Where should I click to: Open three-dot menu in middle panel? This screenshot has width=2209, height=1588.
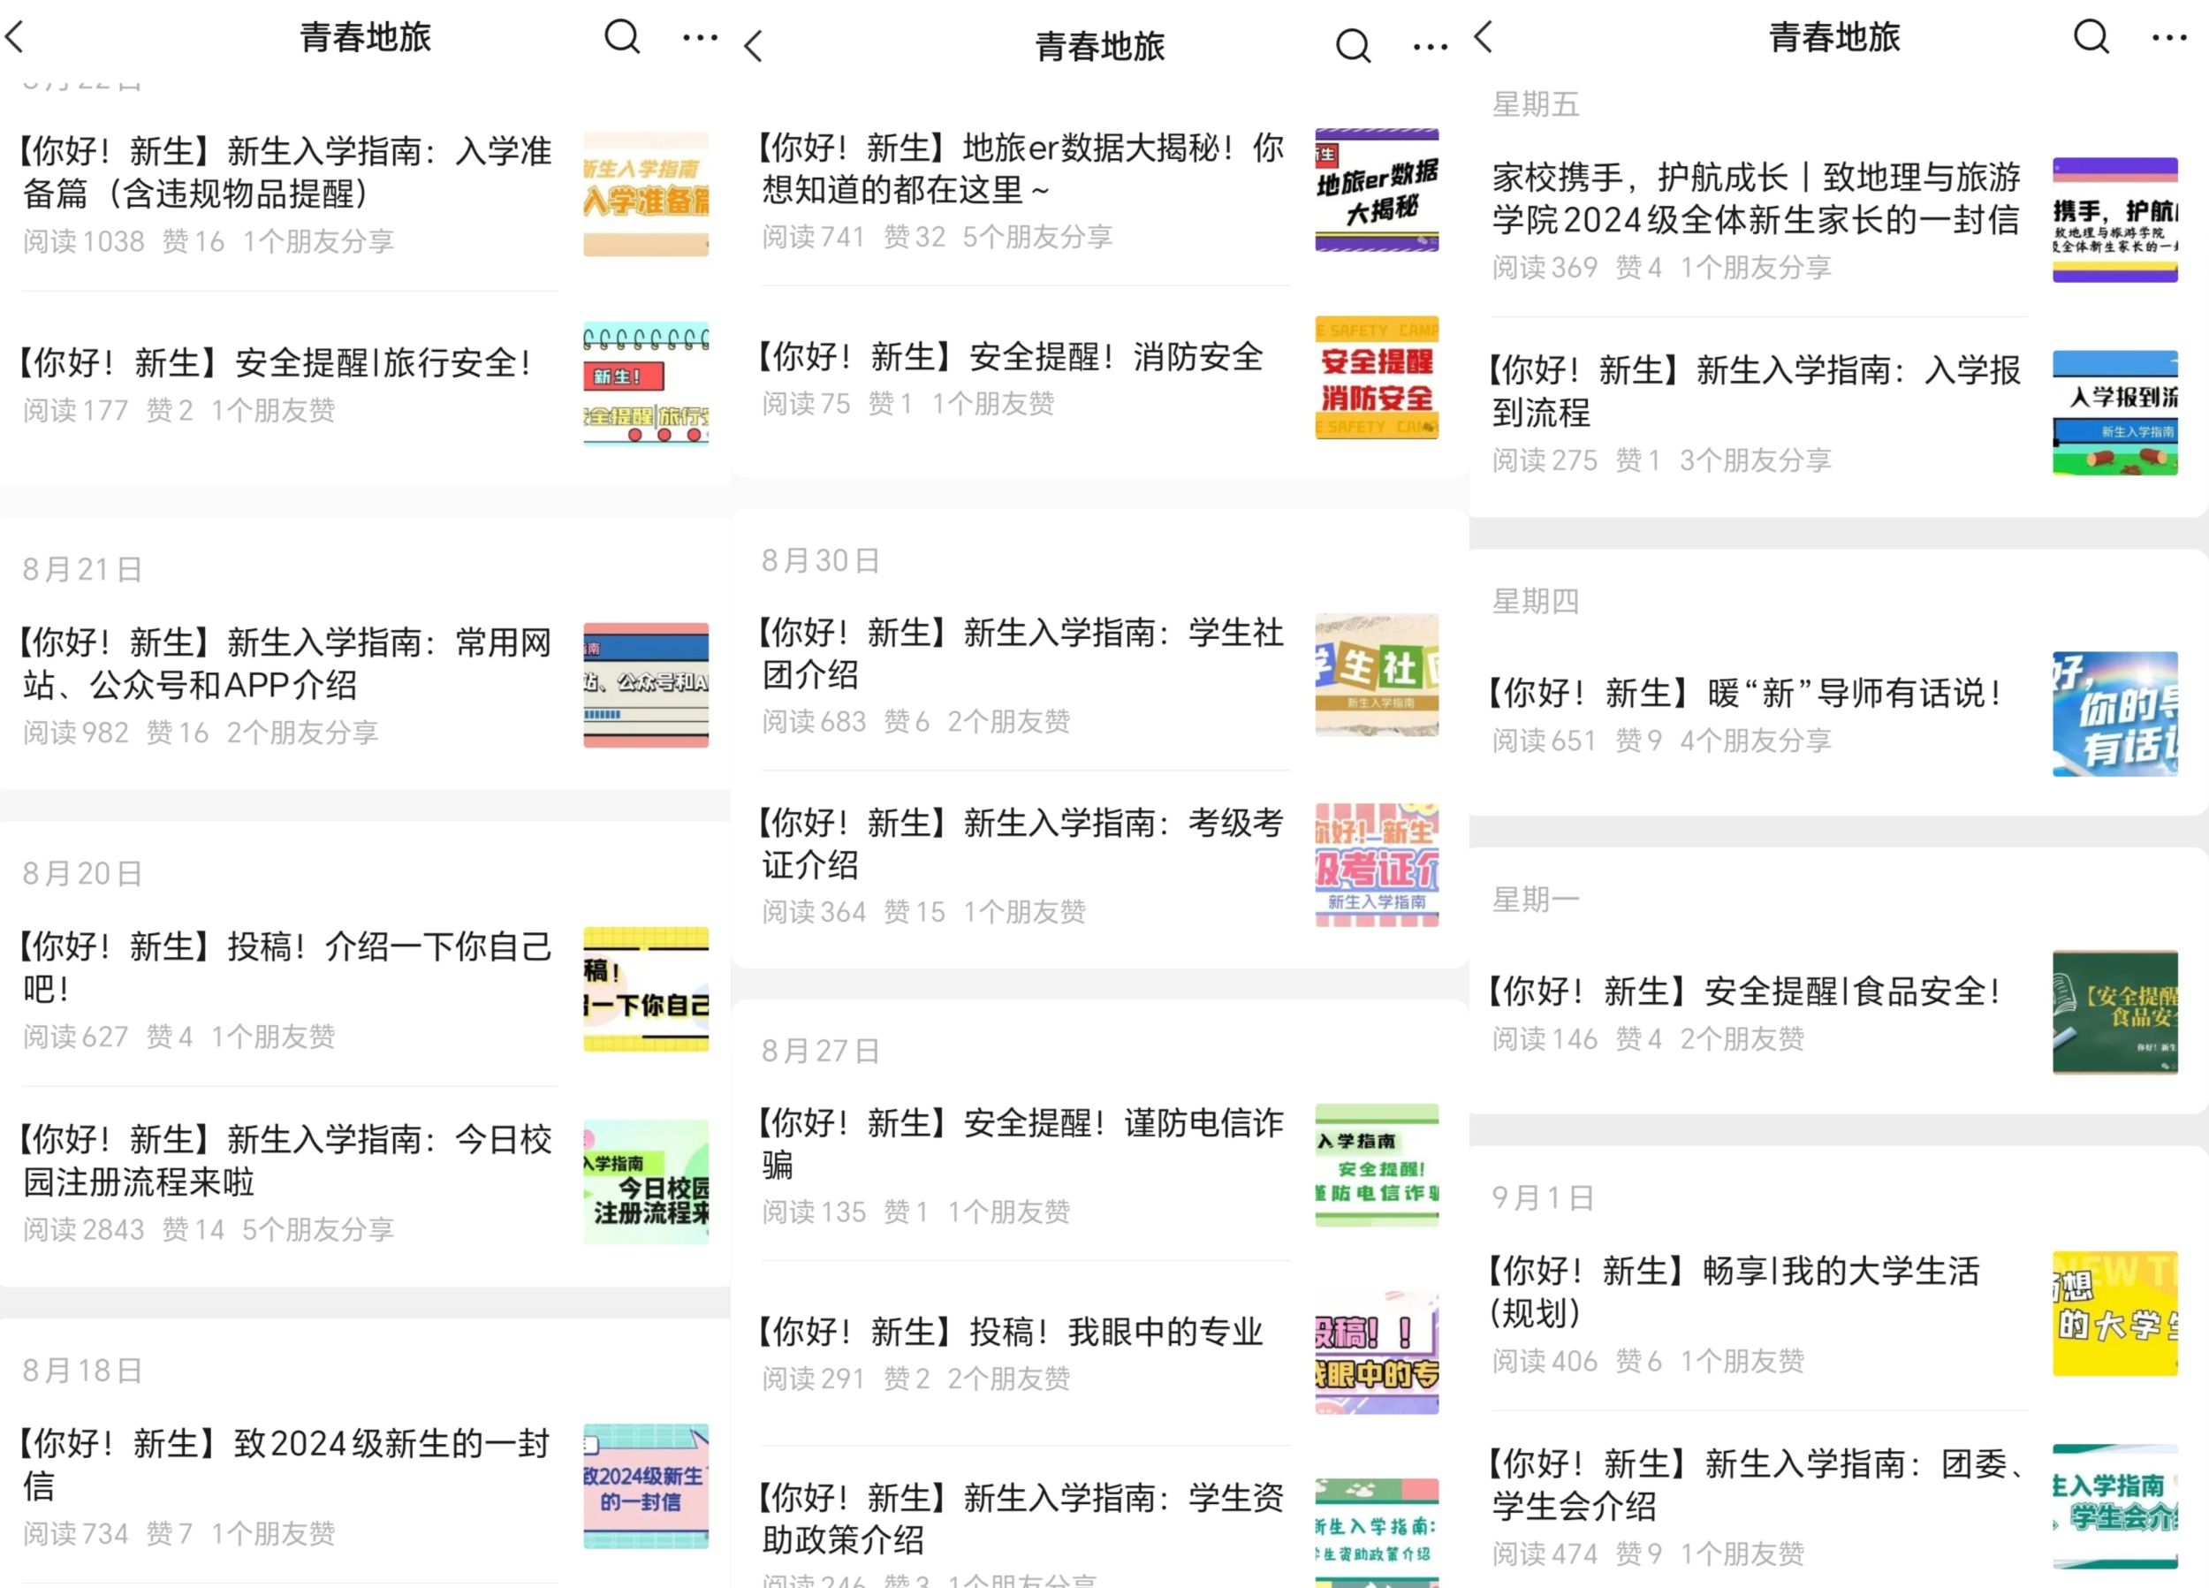(x=1429, y=46)
